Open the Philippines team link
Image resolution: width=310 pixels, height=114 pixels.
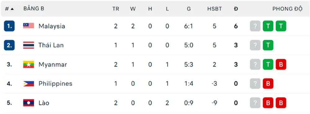(x=55, y=84)
